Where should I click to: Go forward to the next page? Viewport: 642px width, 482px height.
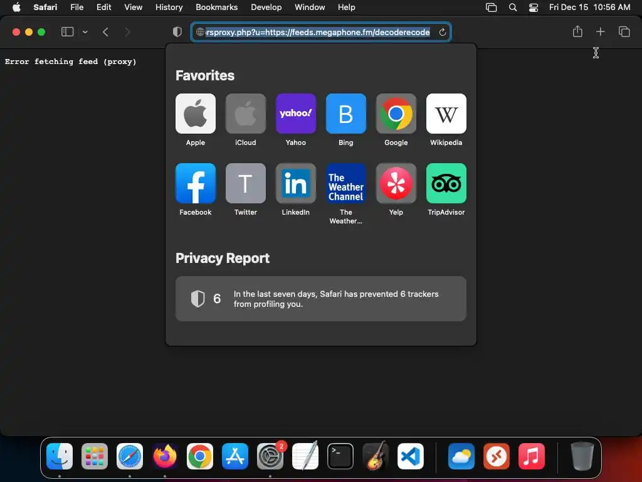click(127, 32)
